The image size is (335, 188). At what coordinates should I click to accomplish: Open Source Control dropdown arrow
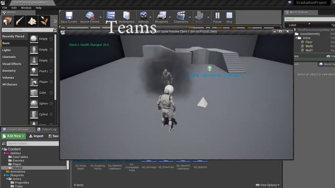tap(101, 17)
